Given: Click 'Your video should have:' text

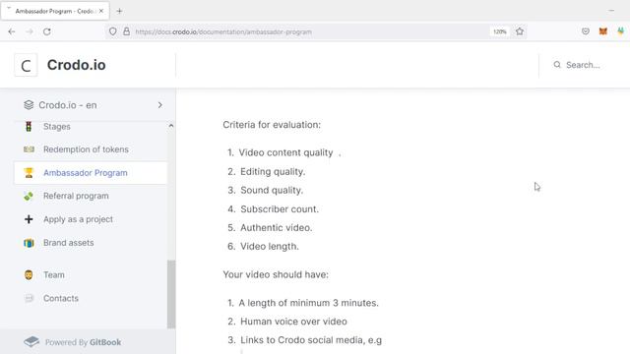Looking at the screenshot, I should tap(276, 274).
